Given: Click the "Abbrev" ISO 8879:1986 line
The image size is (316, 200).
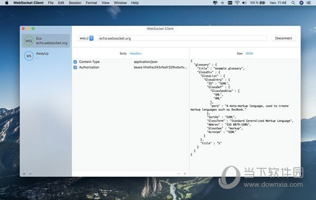Looking at the screenshot, I should [x=229, y=125].
